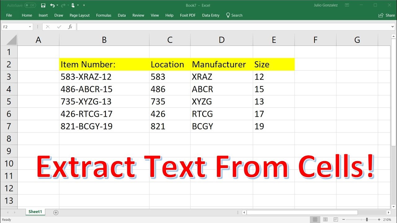Viewport: 397px width, 223px height.
Task: Click the 210% zoom level
Action: (387, 220)
